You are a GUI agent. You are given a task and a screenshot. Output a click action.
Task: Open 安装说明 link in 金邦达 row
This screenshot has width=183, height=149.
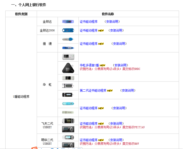112,22
